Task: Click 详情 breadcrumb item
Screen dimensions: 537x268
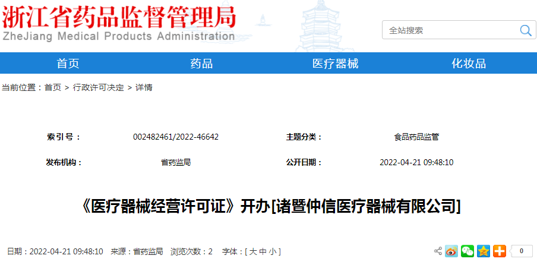Action: coord(144,88)
